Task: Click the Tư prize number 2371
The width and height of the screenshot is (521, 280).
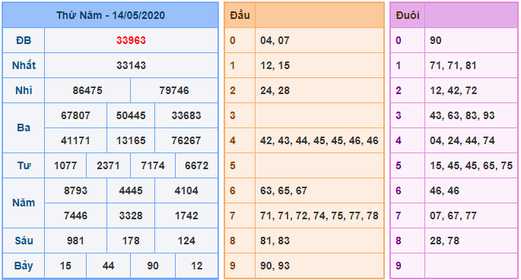Action: [x=108, y=165]
